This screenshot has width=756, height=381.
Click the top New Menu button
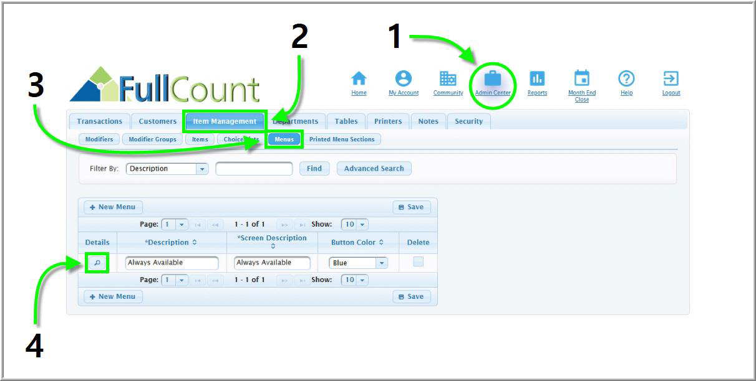click(113, 207)
